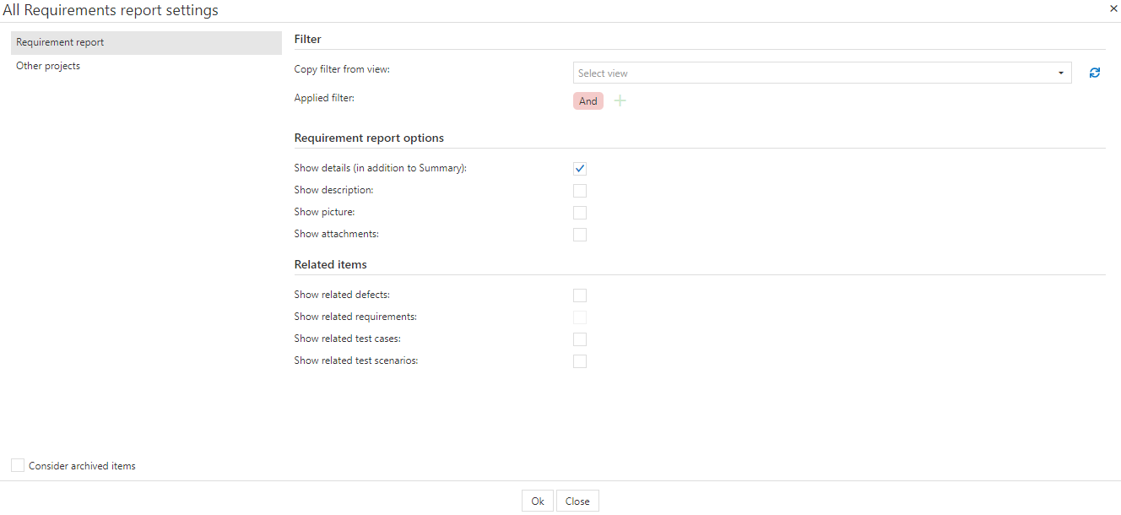Enable the Show picture checkbox
This screenshot has height=515, width=1121.
tap(580, 213)
